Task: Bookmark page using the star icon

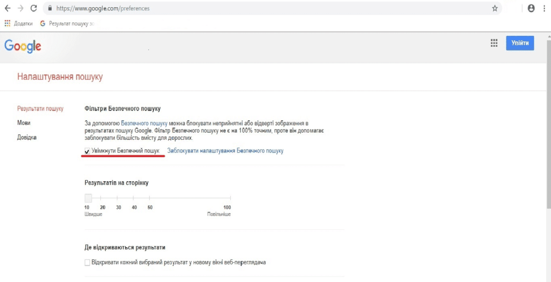Action: (495, 9)
